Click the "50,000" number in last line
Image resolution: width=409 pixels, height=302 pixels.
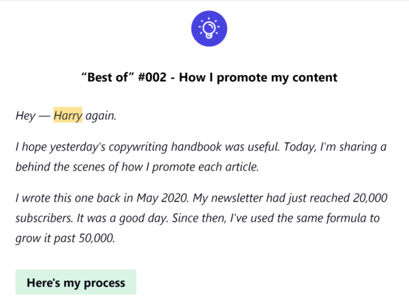[x=97, y=238]
